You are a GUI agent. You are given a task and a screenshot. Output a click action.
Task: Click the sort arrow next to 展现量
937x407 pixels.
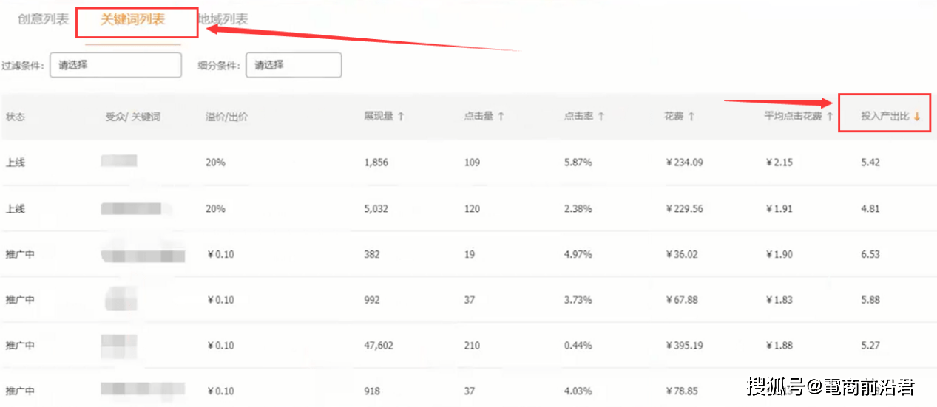401,117
